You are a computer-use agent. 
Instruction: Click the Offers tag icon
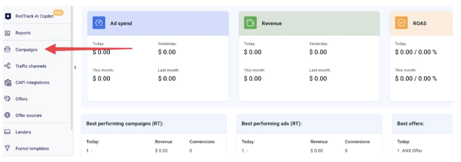point(8,99)
